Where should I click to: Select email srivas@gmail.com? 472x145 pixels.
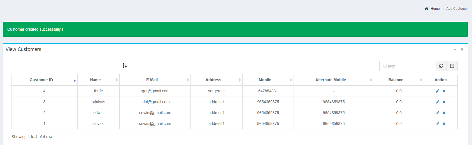click(x=155, y=124)
